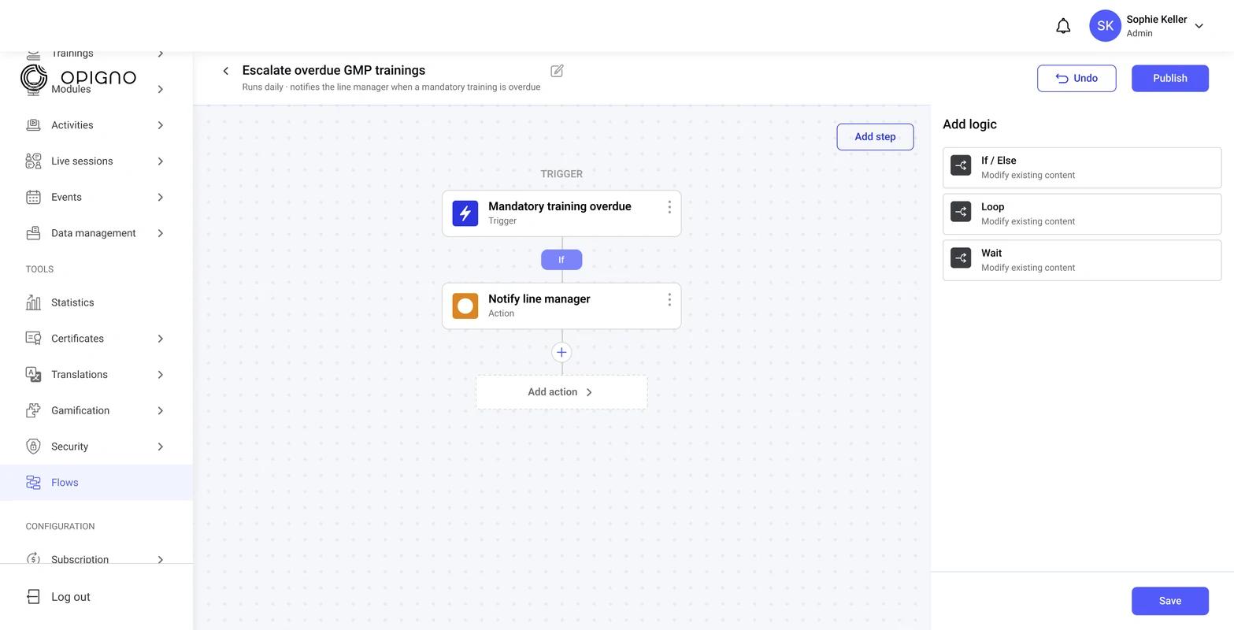Save the logic panel changes
The width and height of the screenshot is (1234, 630).
(1170, 601)
